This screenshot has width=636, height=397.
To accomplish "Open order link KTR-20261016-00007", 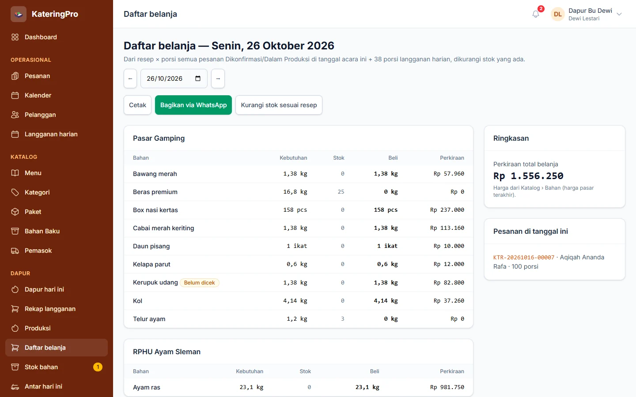I will (524, 257).
